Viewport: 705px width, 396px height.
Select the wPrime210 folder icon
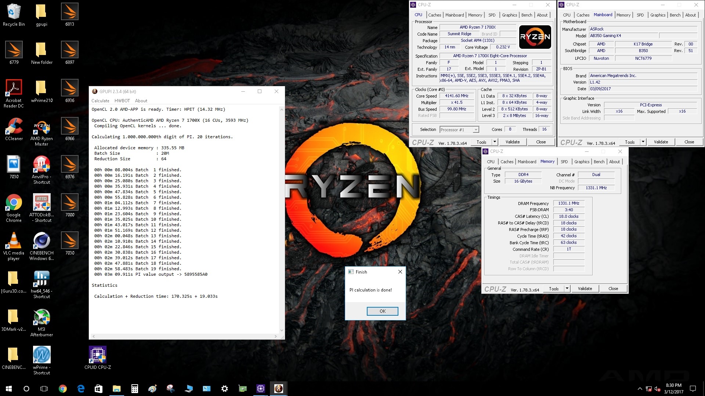(41, 91)
